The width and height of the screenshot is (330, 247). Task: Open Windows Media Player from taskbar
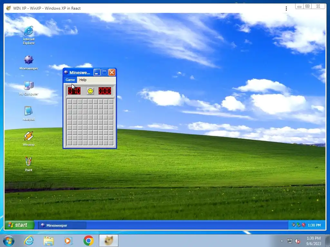pyautogui.click(x=68, y=241)
